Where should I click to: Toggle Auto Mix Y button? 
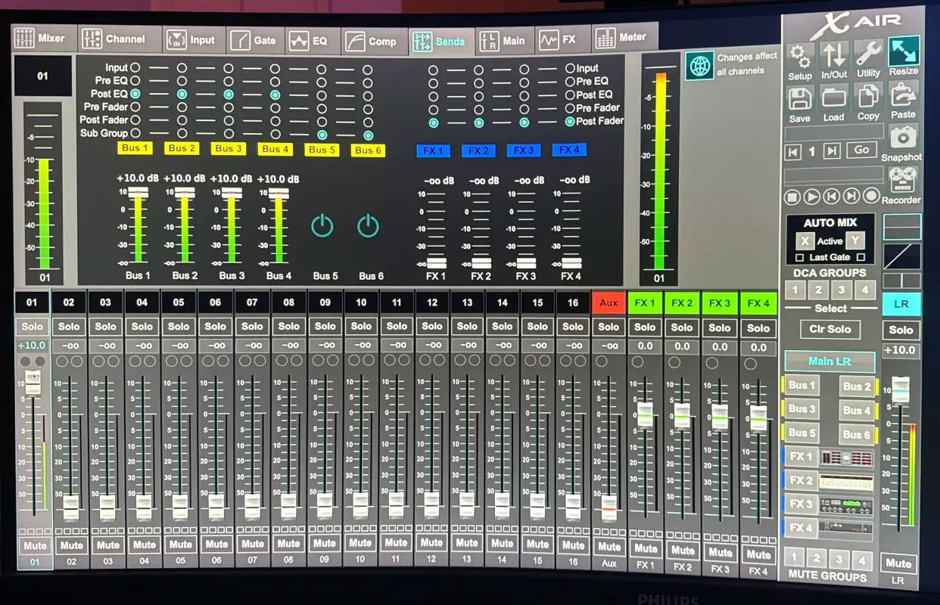click(x=855, y=240)
